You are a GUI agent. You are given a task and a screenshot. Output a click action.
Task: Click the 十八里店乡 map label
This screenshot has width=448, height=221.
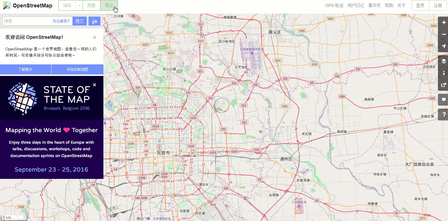click(x=201, y=185)
